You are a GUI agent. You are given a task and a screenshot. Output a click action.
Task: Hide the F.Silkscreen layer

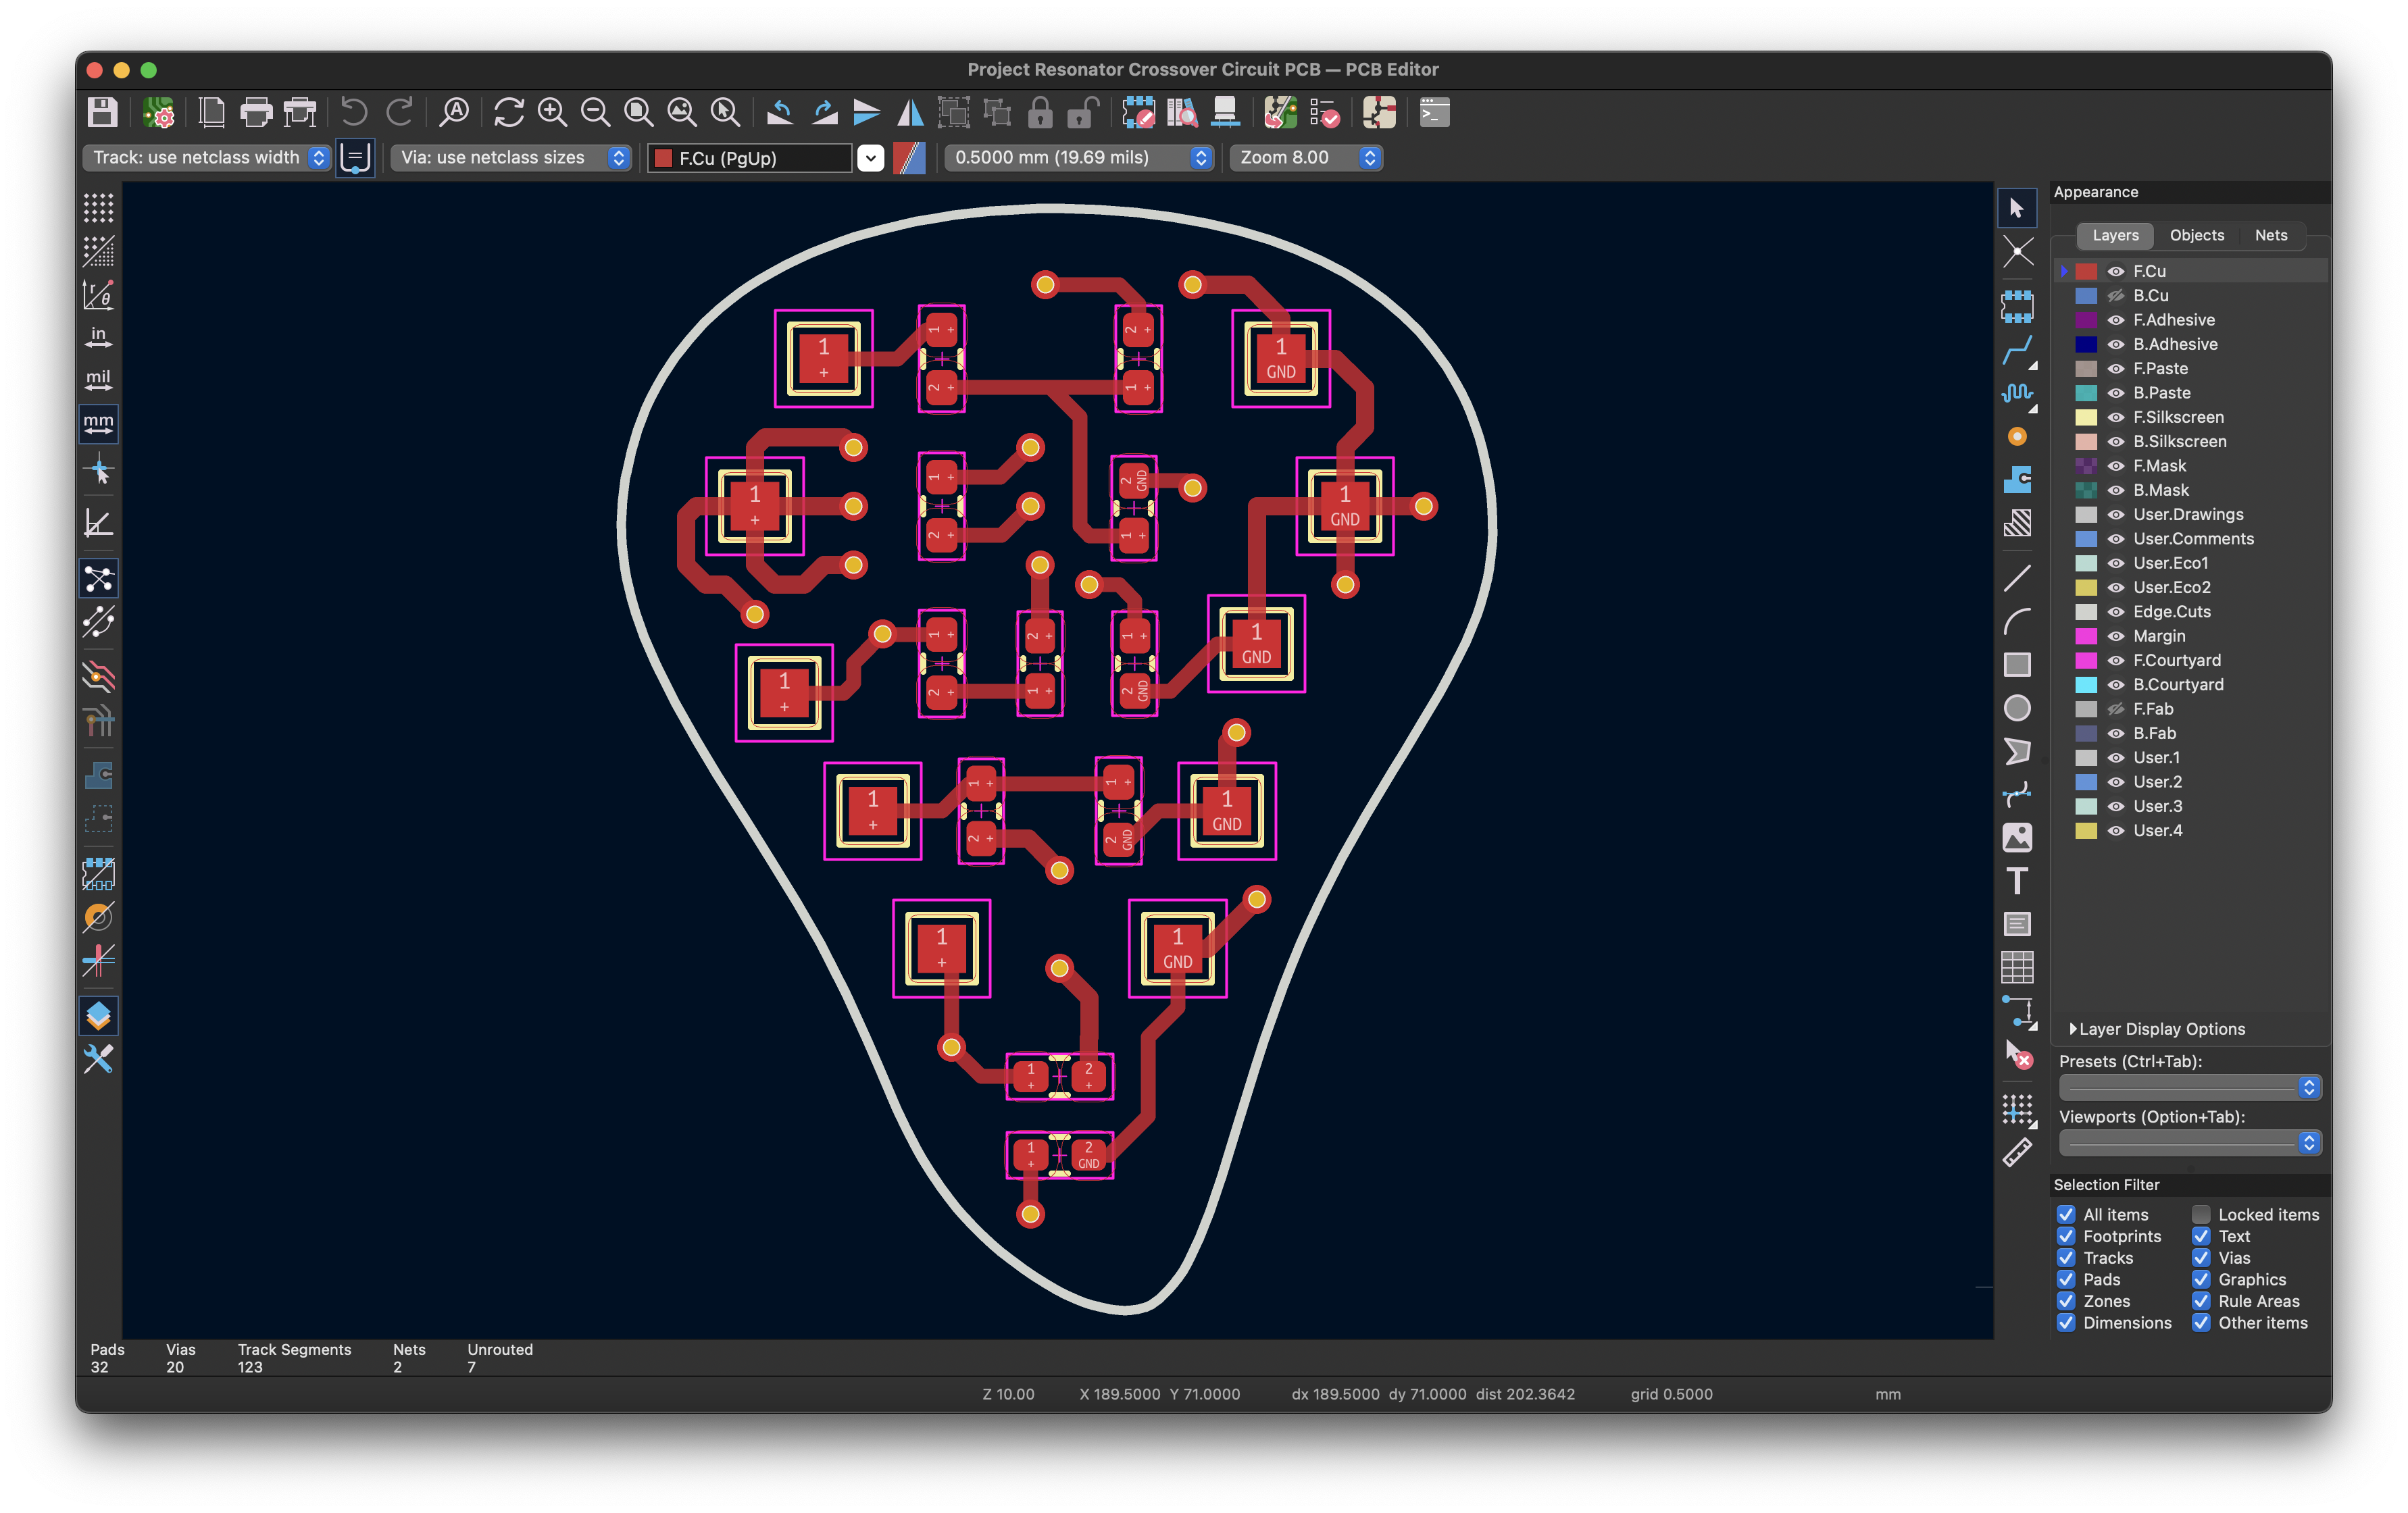(x=2116, y=417)
